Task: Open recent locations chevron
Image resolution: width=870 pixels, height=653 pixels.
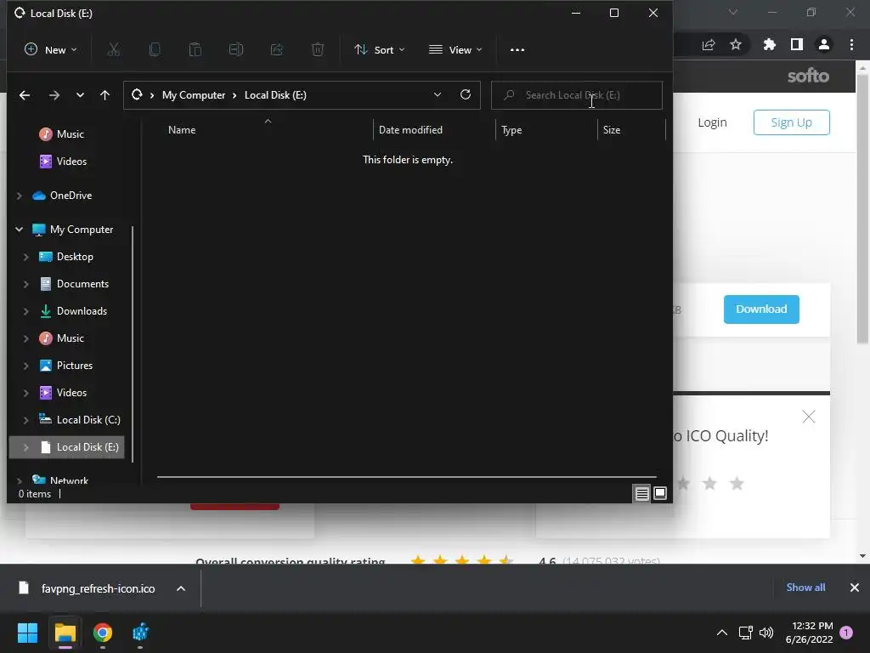Action: tap(80, 95)
